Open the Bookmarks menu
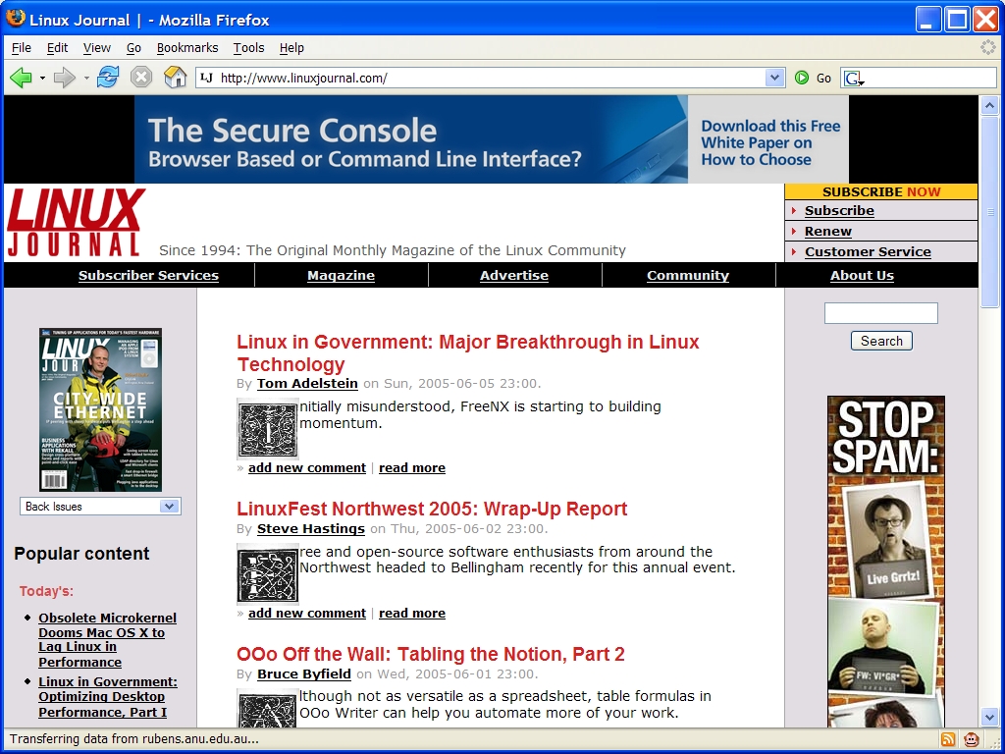Screen dimensions: 1005x754 tap(186, 47)
